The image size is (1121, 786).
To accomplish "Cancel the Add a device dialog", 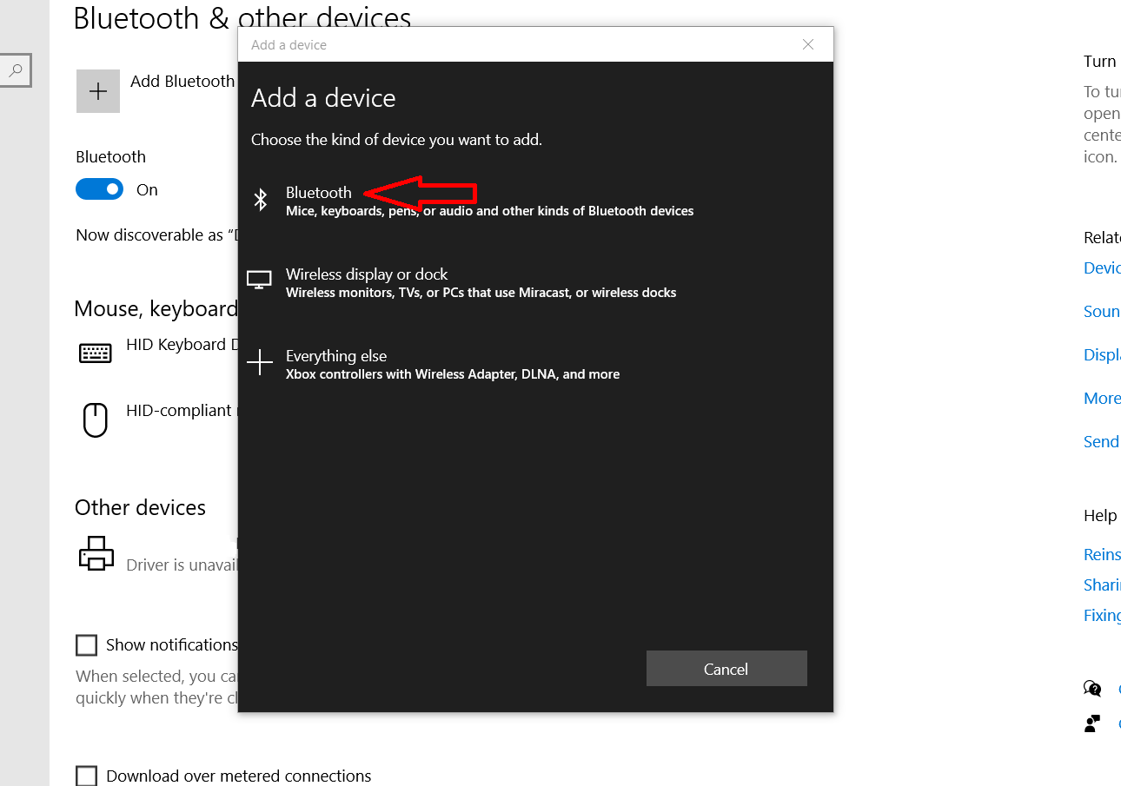I will 726,669.
